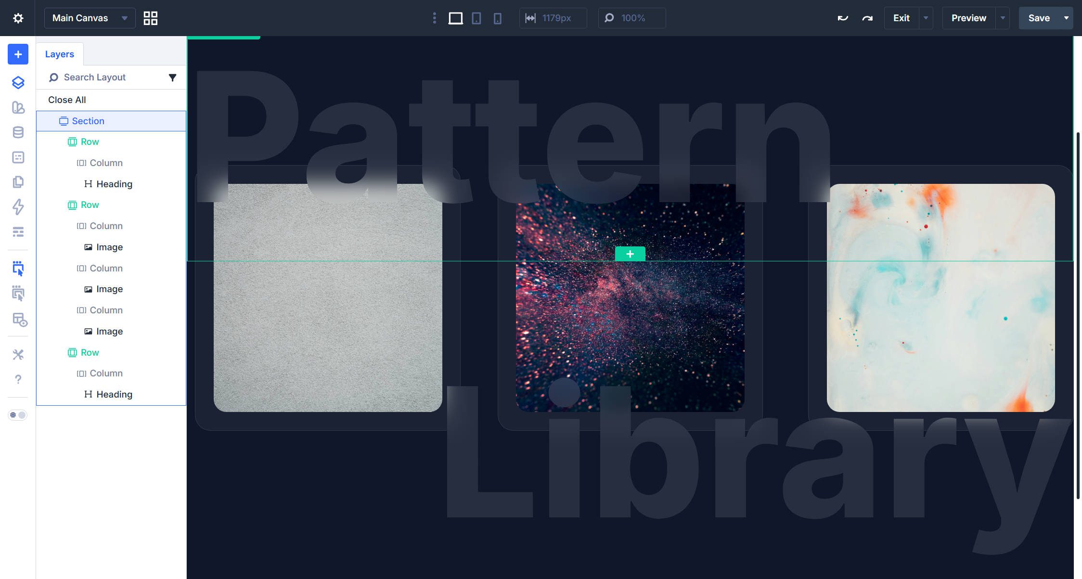1082x579 pixels.
Task: Open the settings gear in the top bar
Action: click(18, 18)
